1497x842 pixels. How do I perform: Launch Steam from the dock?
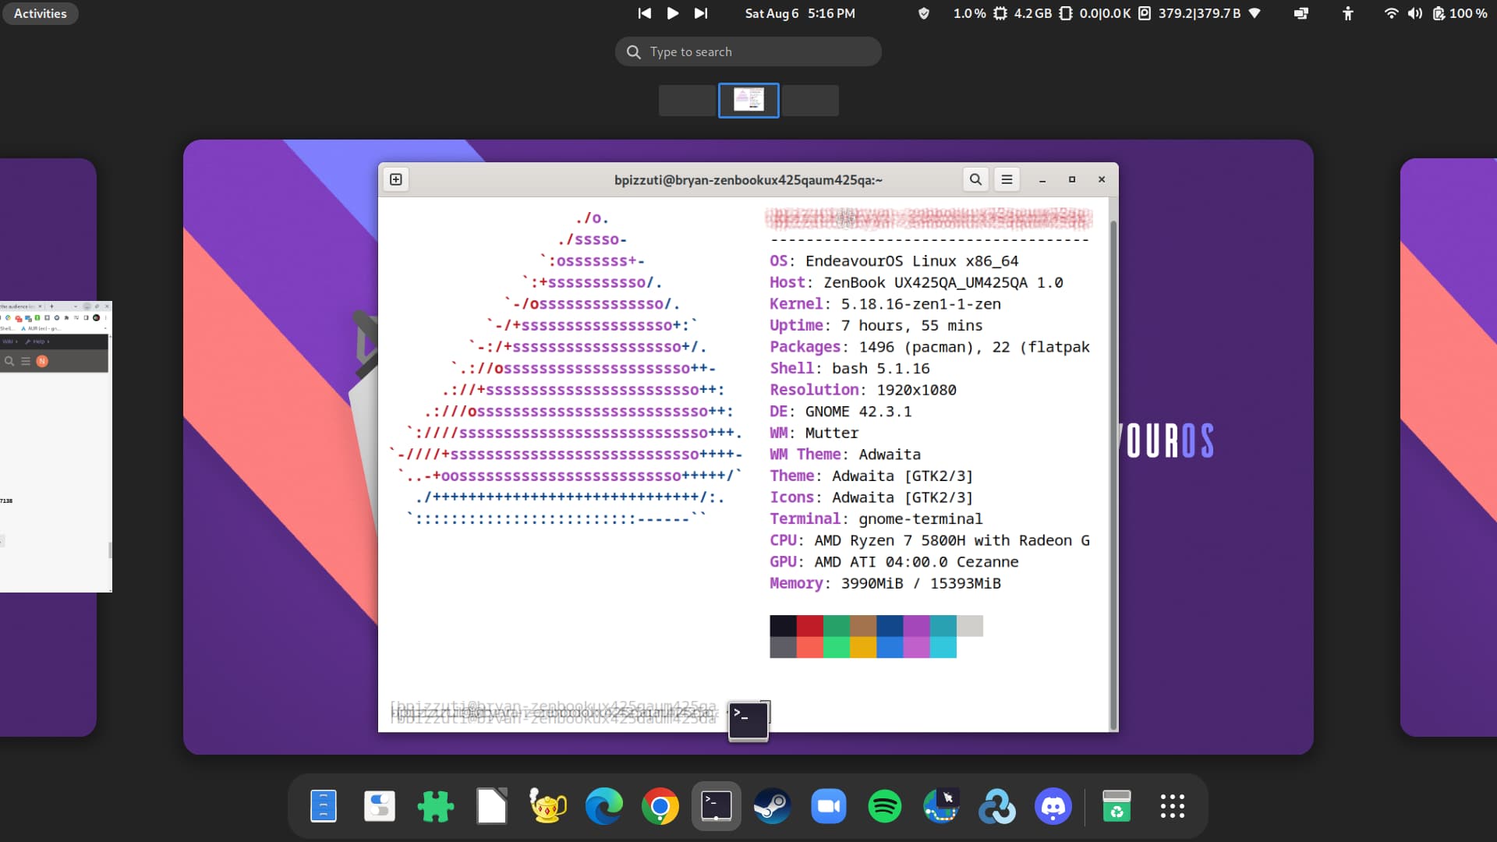773,806
